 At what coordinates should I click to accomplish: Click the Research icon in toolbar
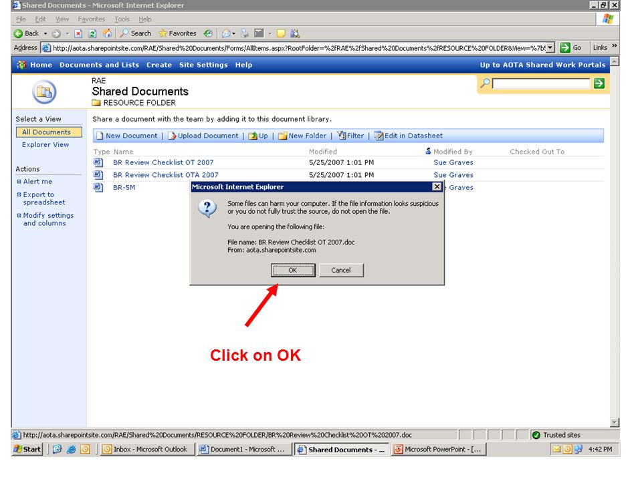point(295,33)
